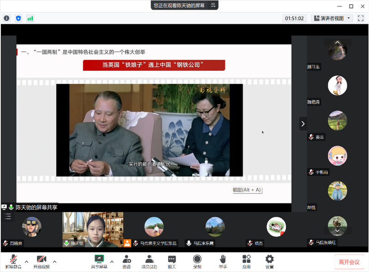
Task: Open the screen viewing options menu icon
Action: (213, 5)
